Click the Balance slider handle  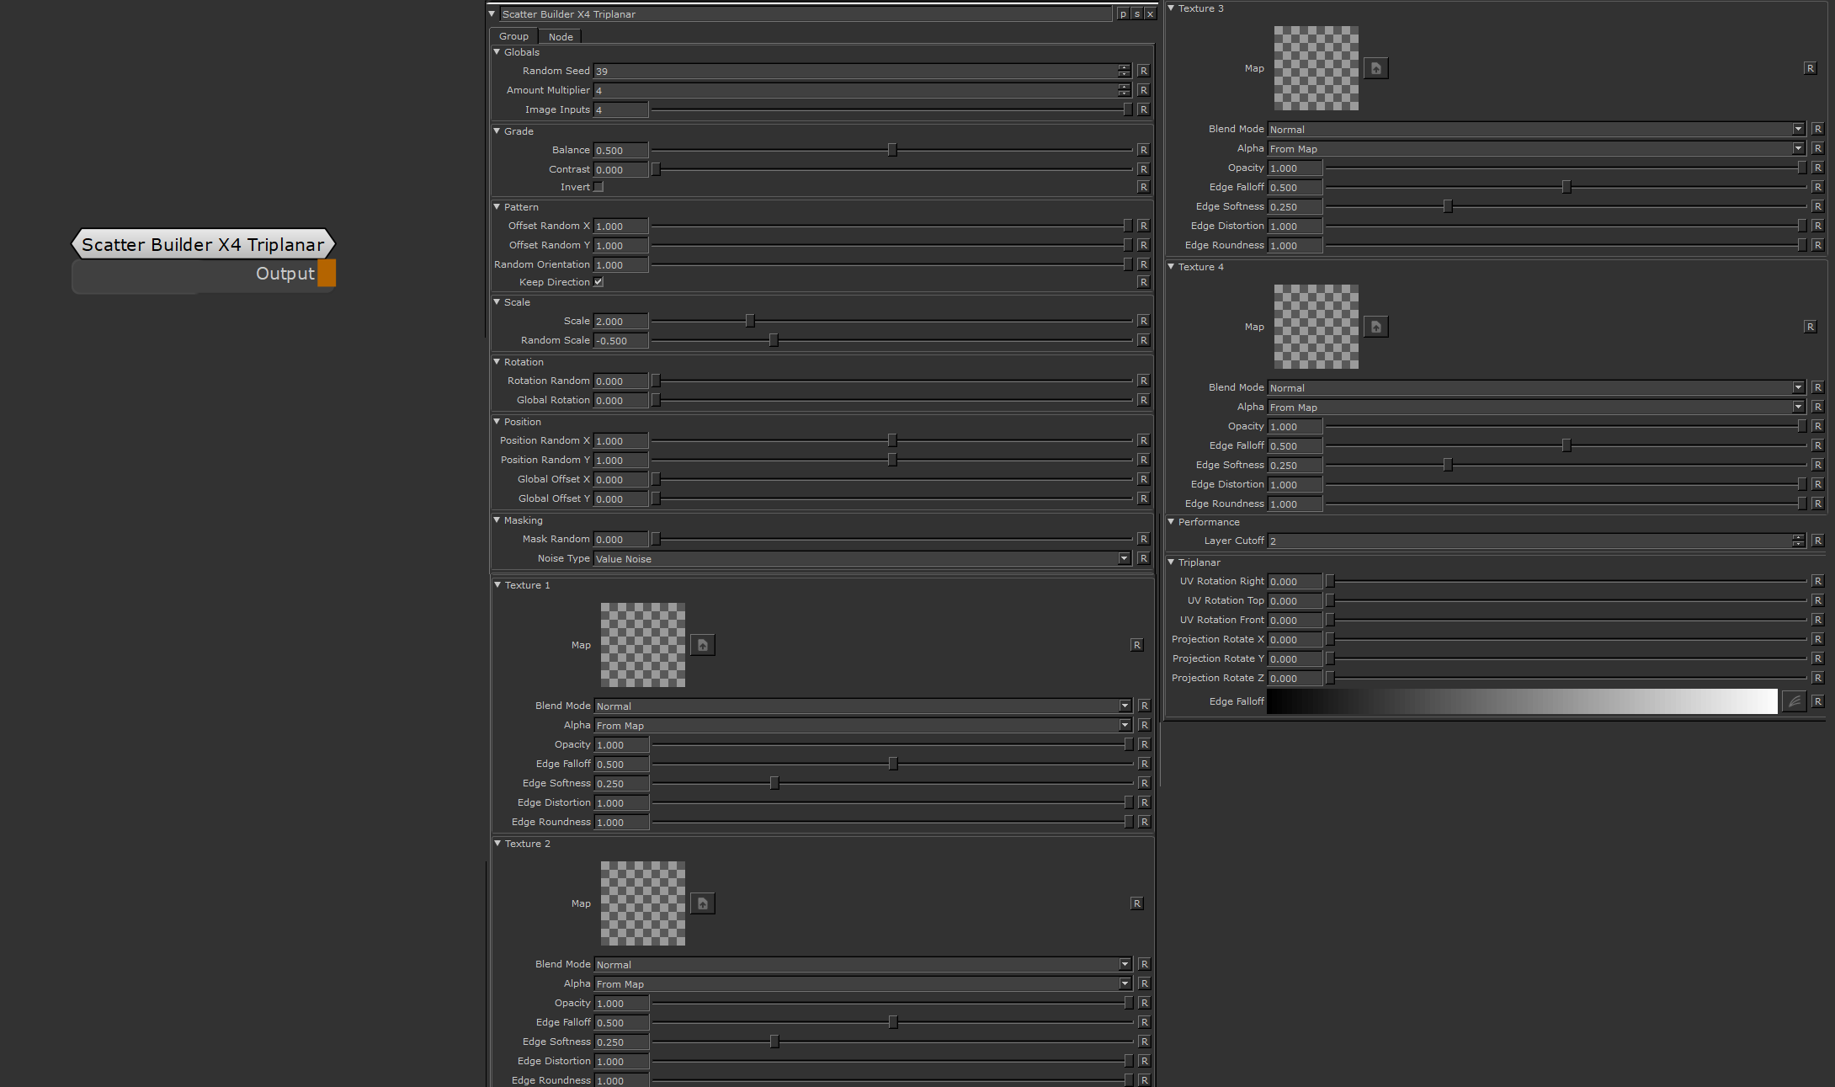click(x=892, y=150)
